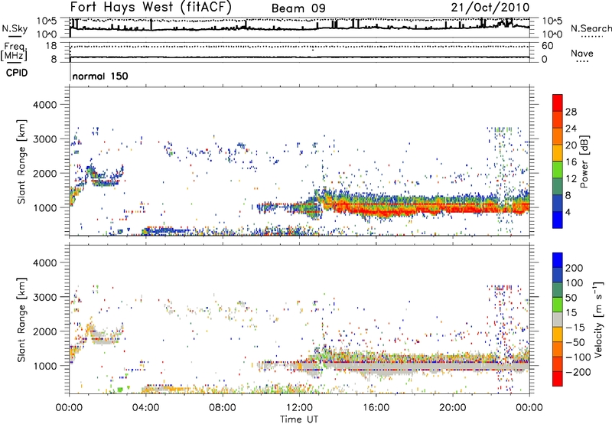Click velocity colorbar value '-15'
612x424 pixels.
click(575, 328)
